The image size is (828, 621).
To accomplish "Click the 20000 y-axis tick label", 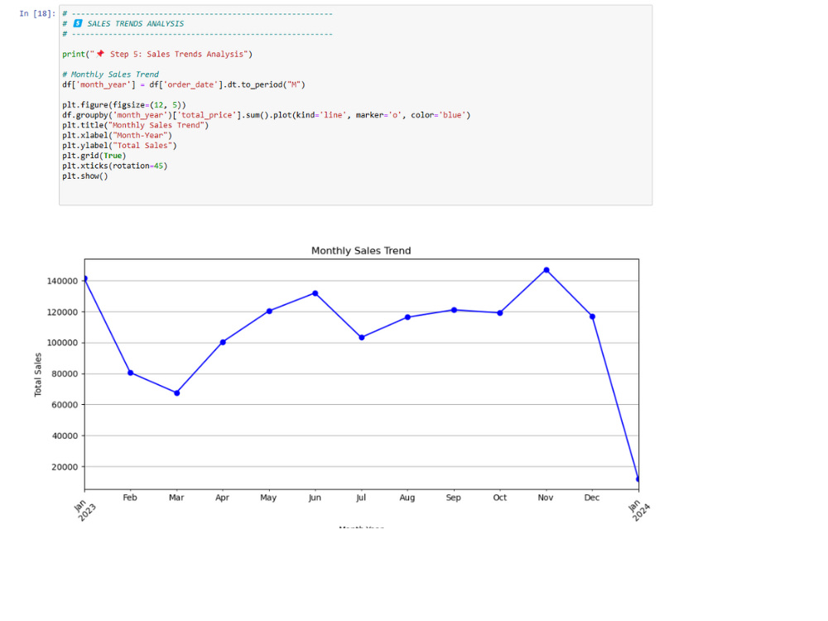I will (x=65, y=467).
